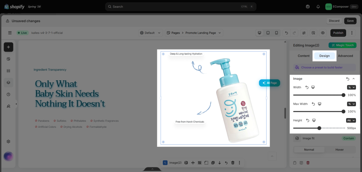Click the Discard button
This screenshot has width=362, height=172.
(x=334, y=21)
